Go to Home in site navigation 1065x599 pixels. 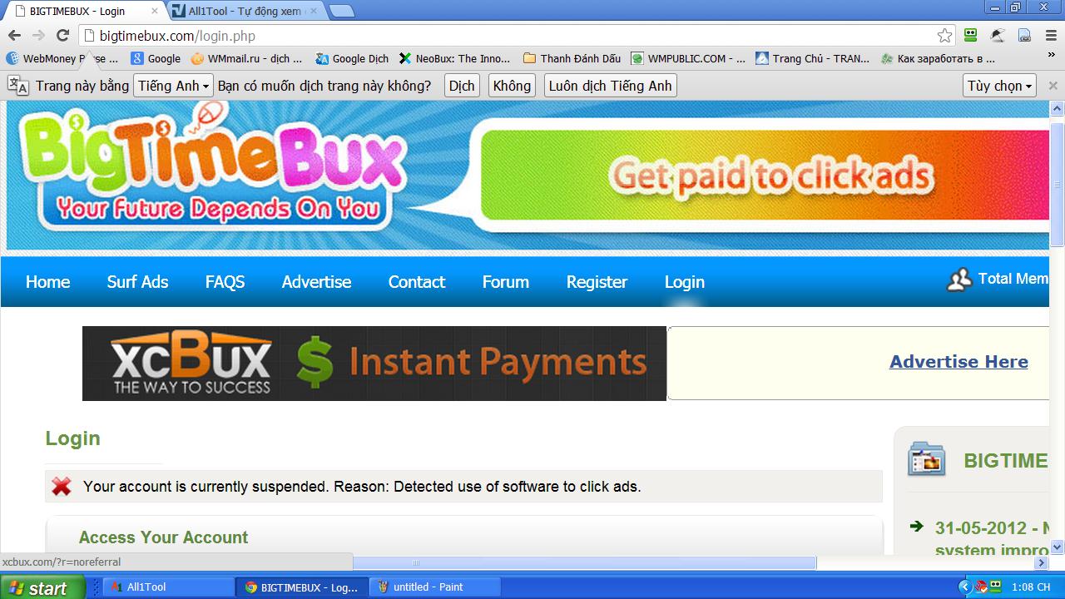tap(47, 282)
